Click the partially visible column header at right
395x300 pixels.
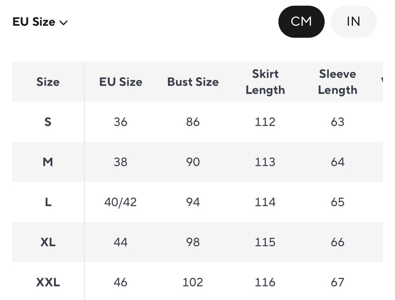(x=382, y=81)
